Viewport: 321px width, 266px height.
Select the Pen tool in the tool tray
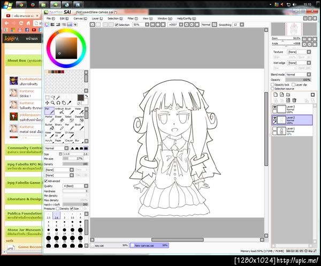pos(49,111)
